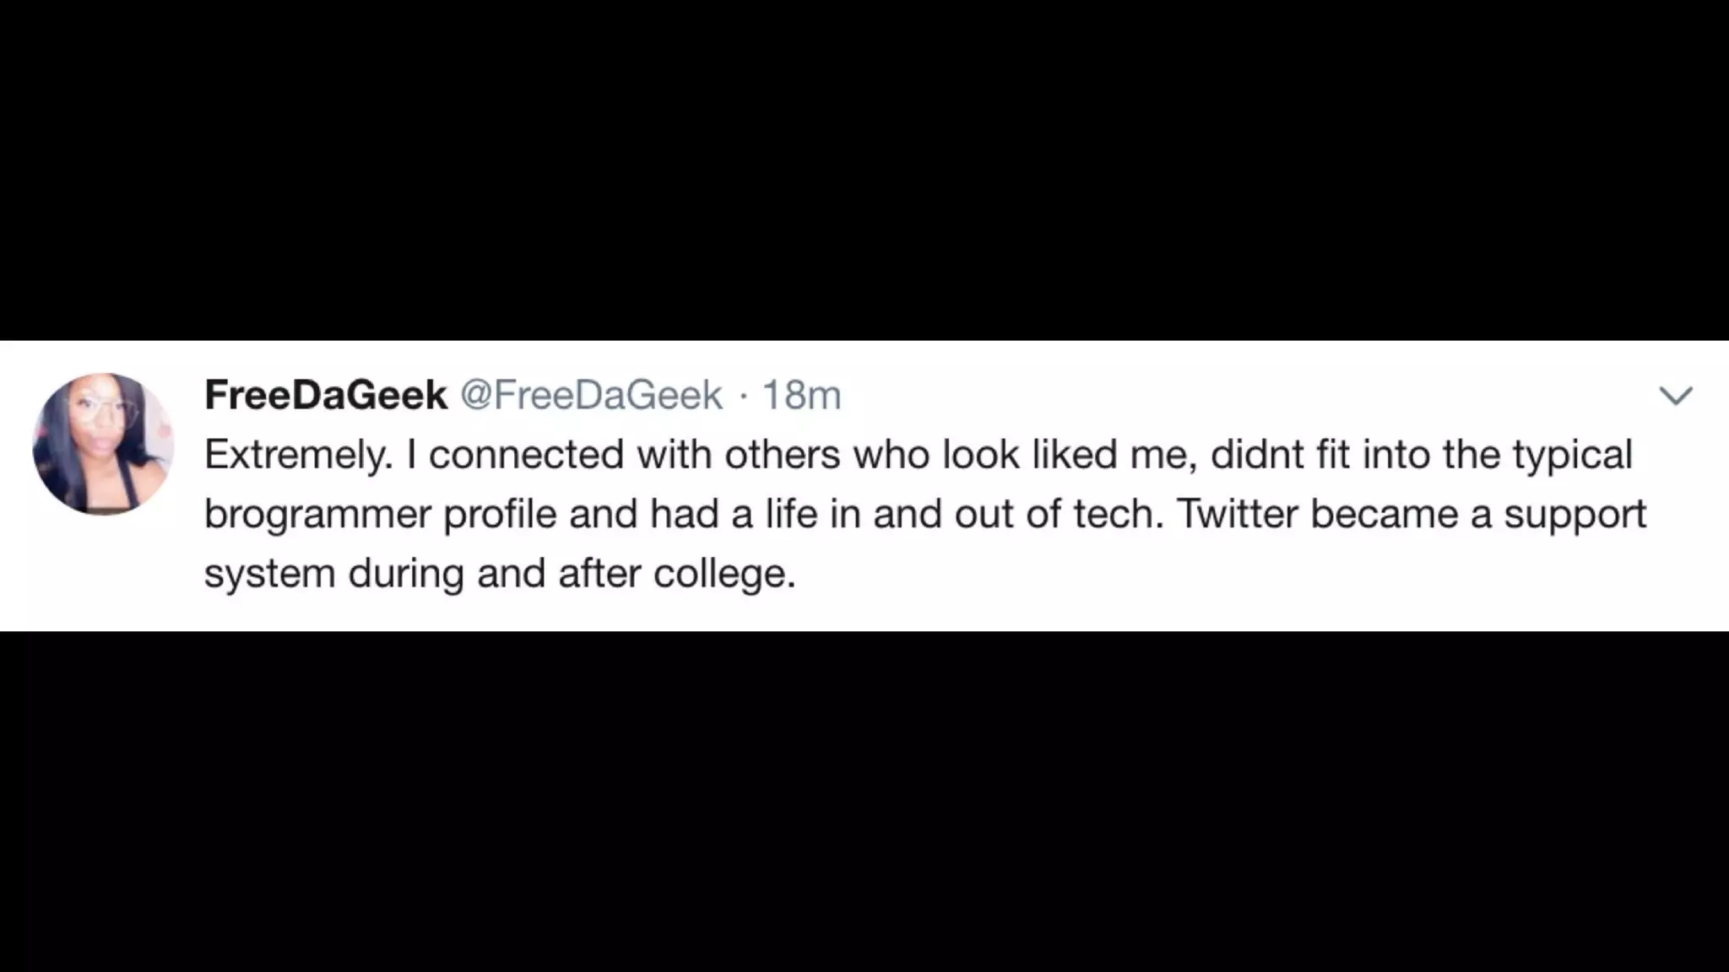This screenshot has width=1729, height=972.
Task: Click the word "brogrammer" in the tweet
Action: point(317,515)
